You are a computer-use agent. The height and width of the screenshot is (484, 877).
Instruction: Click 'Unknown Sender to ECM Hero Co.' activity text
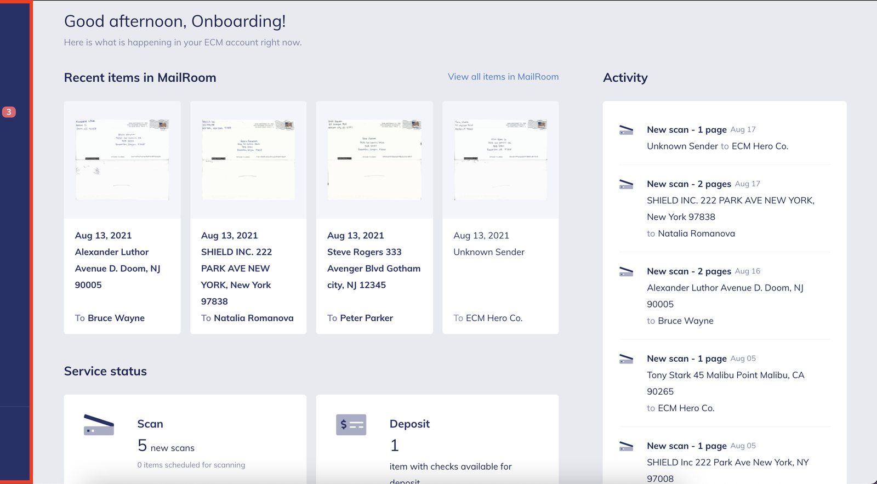(717, 146)
